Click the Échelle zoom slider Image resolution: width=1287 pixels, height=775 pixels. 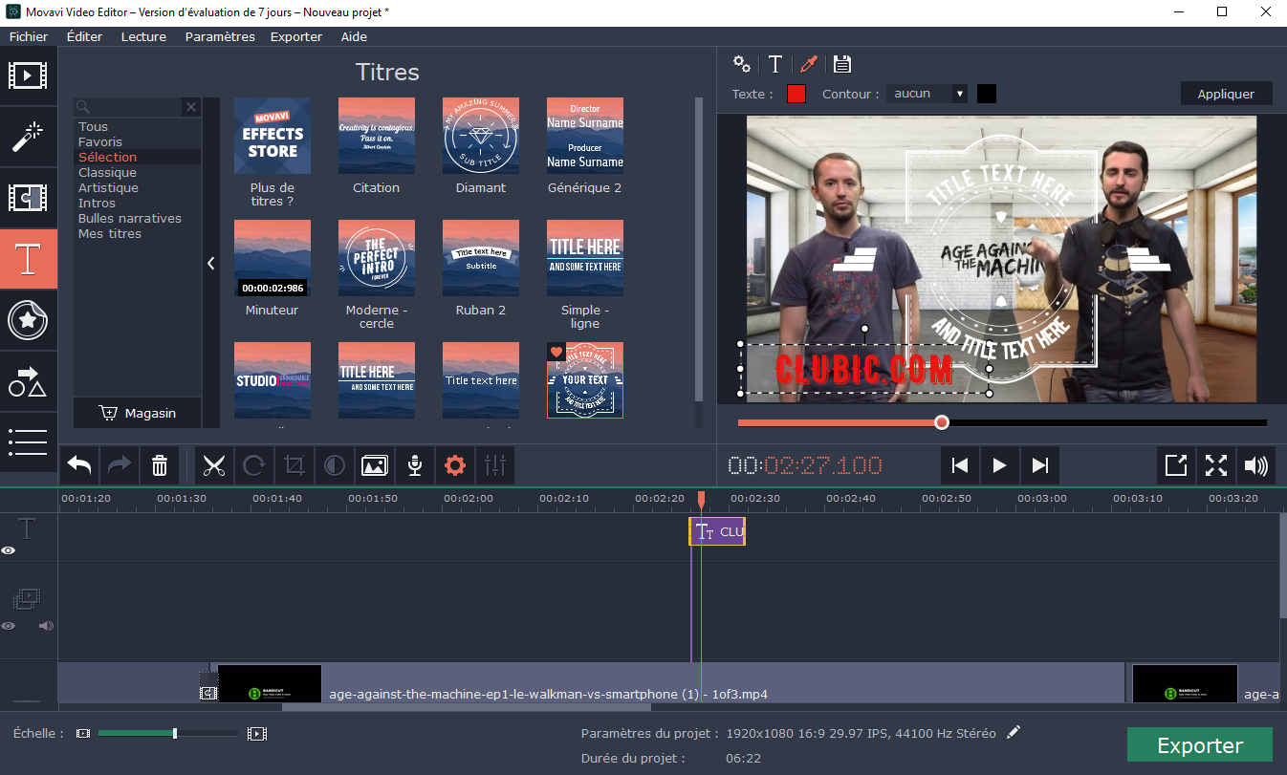pos(167,733)
